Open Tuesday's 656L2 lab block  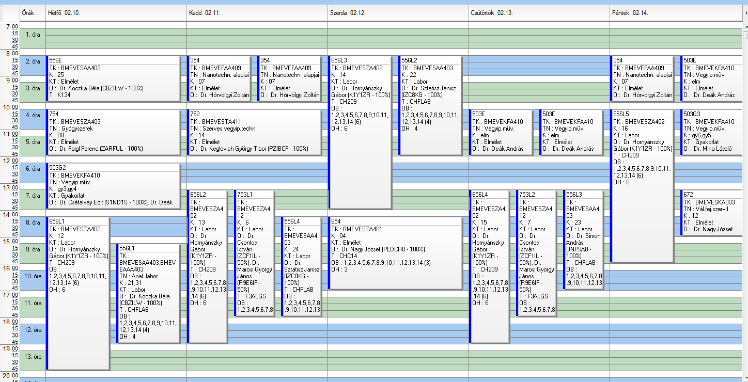pyautogui.click(x=208, y=266)
